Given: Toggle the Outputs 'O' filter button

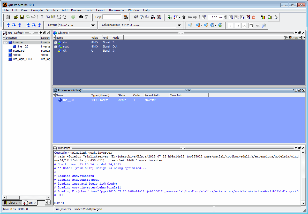Looking at the screenshot, I should coord(237,26).
